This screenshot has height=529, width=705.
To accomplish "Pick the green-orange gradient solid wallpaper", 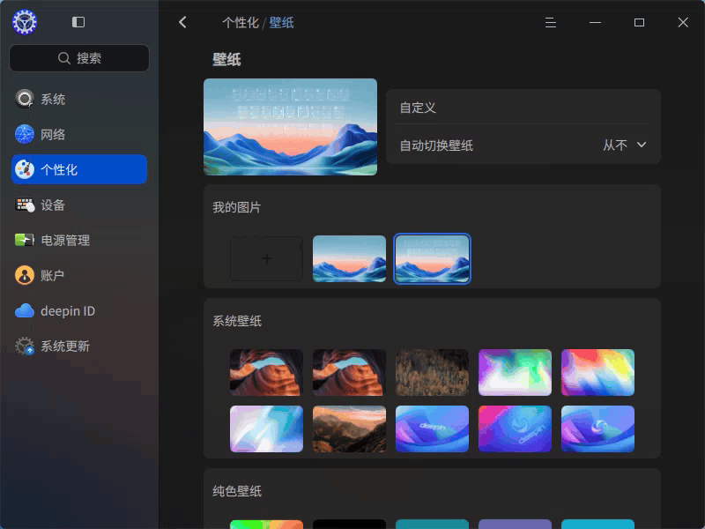I will 267,524.
